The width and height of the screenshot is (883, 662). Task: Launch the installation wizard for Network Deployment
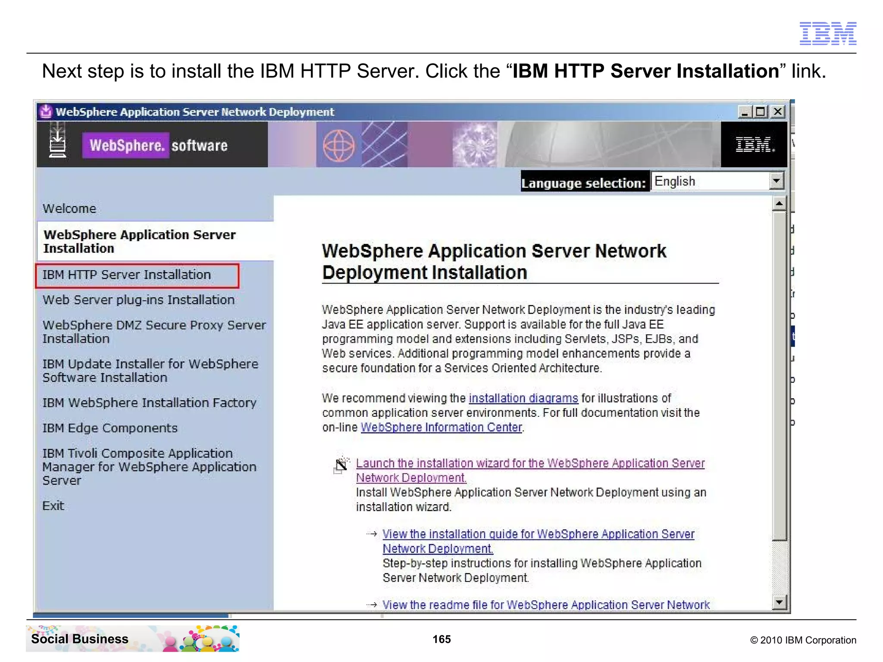point(530,470)
